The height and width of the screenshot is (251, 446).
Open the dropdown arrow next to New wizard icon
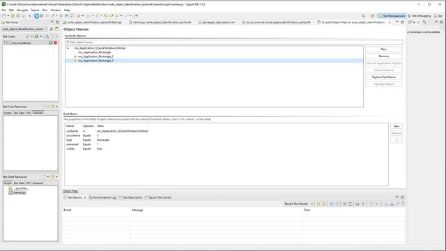pos(8,16)
